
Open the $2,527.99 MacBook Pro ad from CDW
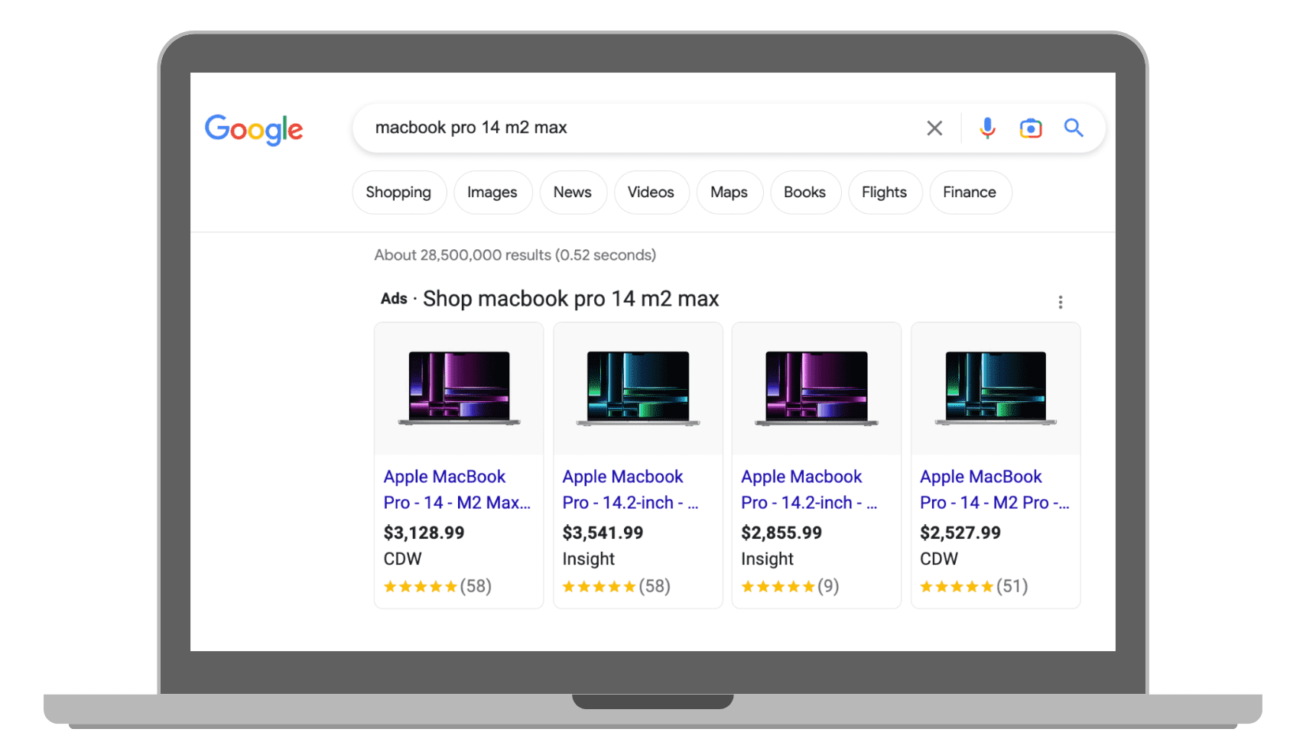point(995,489)
